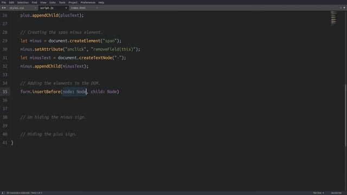Image resolution: width=347 pixels, height=195 pixels.
Task: Open the Help menu
Action: point(101,2)
